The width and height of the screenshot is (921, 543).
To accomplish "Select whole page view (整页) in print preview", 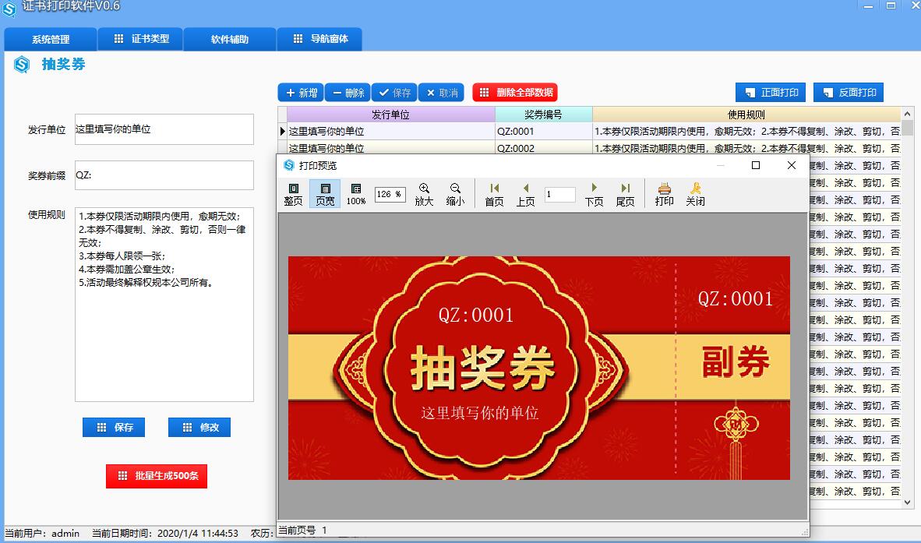I will (x=293, y=194).
